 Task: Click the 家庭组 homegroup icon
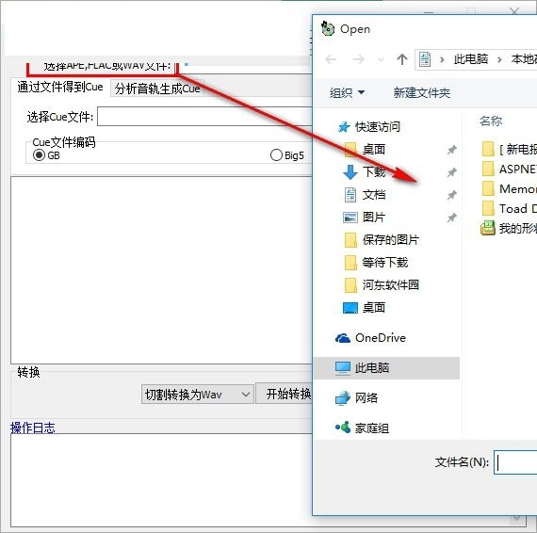pos(343,428)
